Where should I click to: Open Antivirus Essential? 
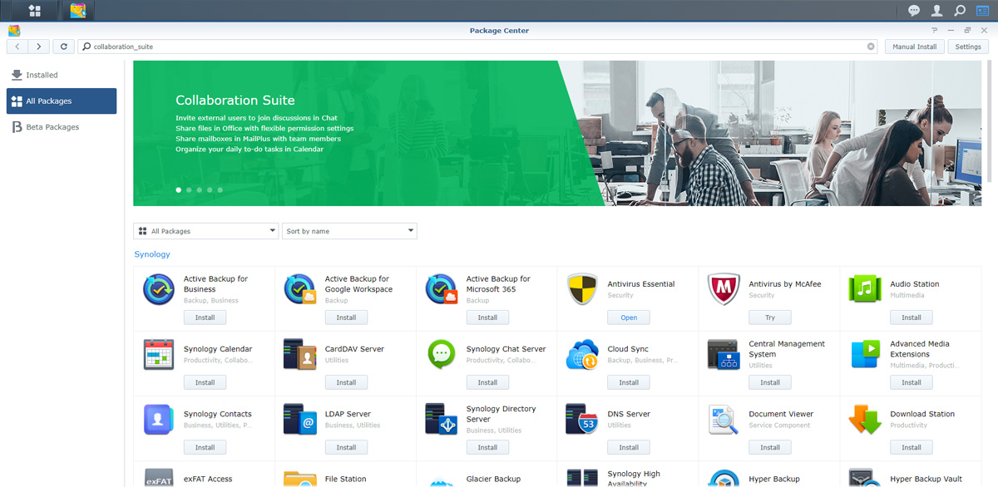point(629,317)
